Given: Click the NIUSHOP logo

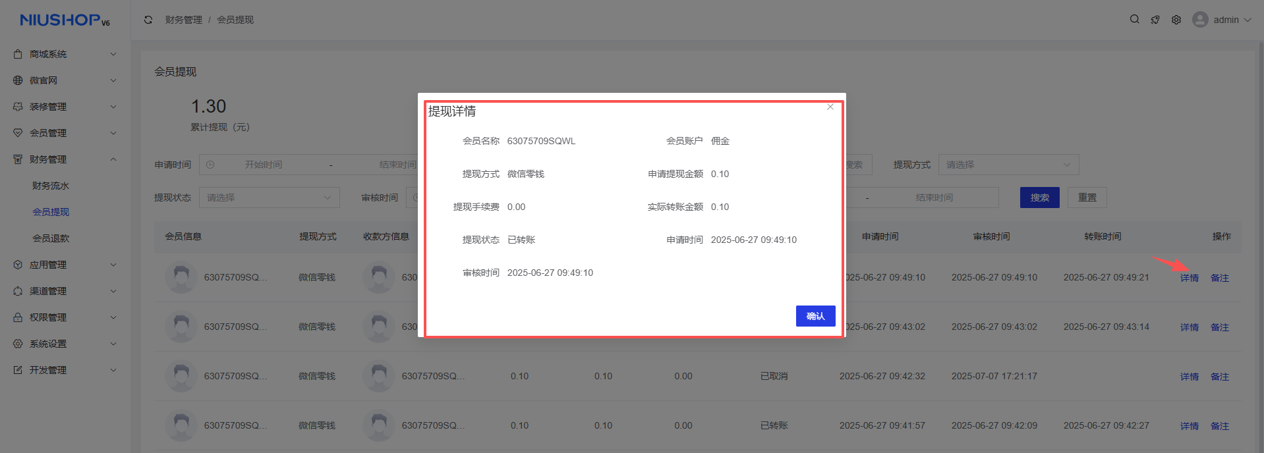Looking at the screenshot, I should (x=65, y=20).
